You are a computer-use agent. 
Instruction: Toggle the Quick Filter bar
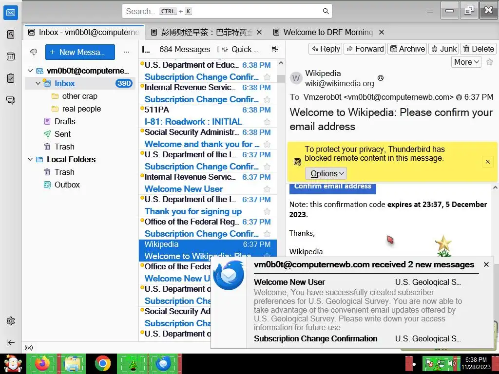(240, 49)
